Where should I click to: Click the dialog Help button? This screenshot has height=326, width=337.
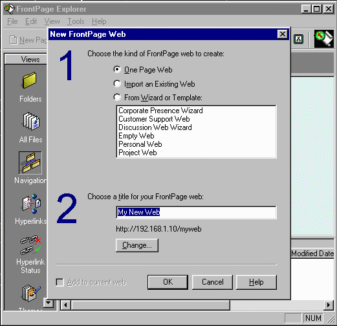click(x=256, y=282)
